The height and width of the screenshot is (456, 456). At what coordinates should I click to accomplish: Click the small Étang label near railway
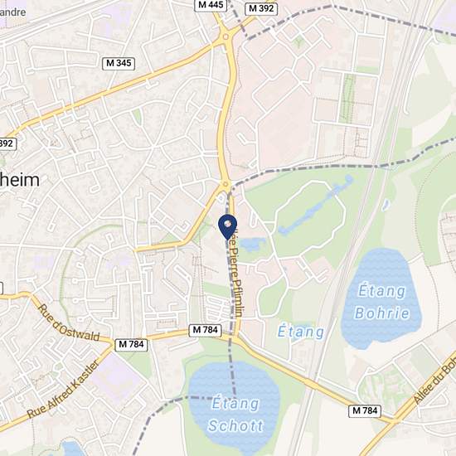301,332
